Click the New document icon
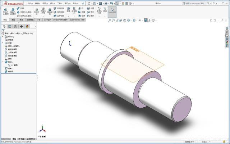Viewport: 230px width, 144px height. 89,3
